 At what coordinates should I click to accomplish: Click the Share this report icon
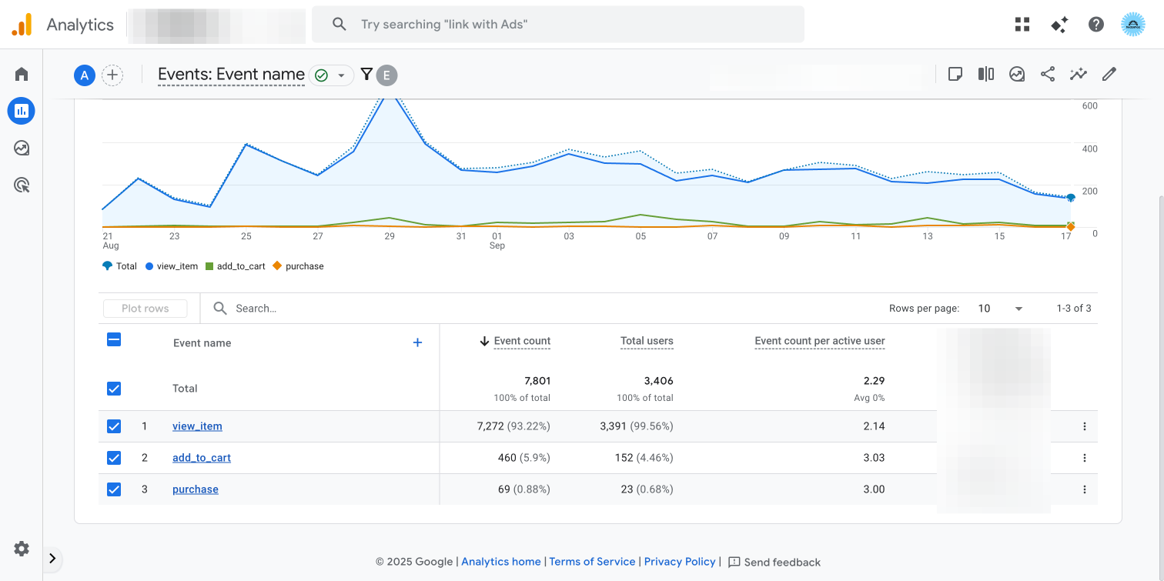[1048, 74]
